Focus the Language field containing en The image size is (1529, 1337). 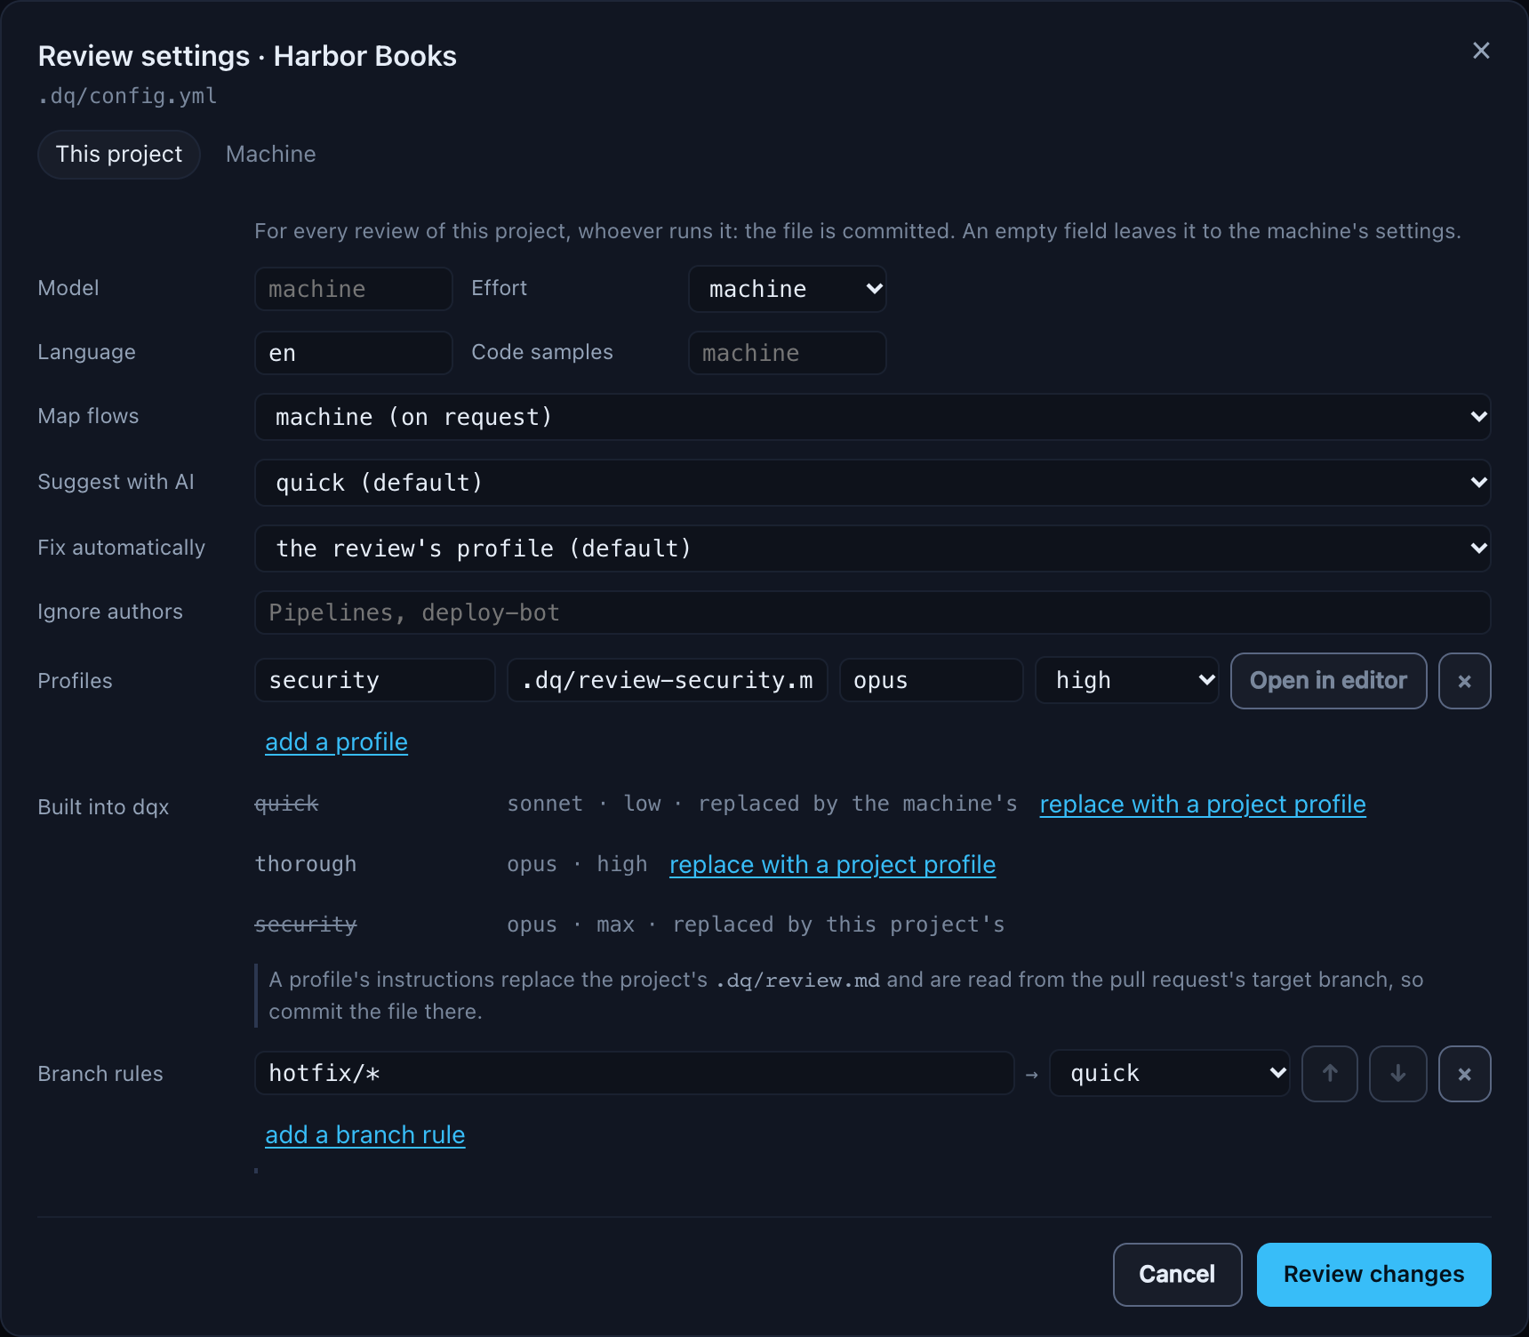pos(354,353)
